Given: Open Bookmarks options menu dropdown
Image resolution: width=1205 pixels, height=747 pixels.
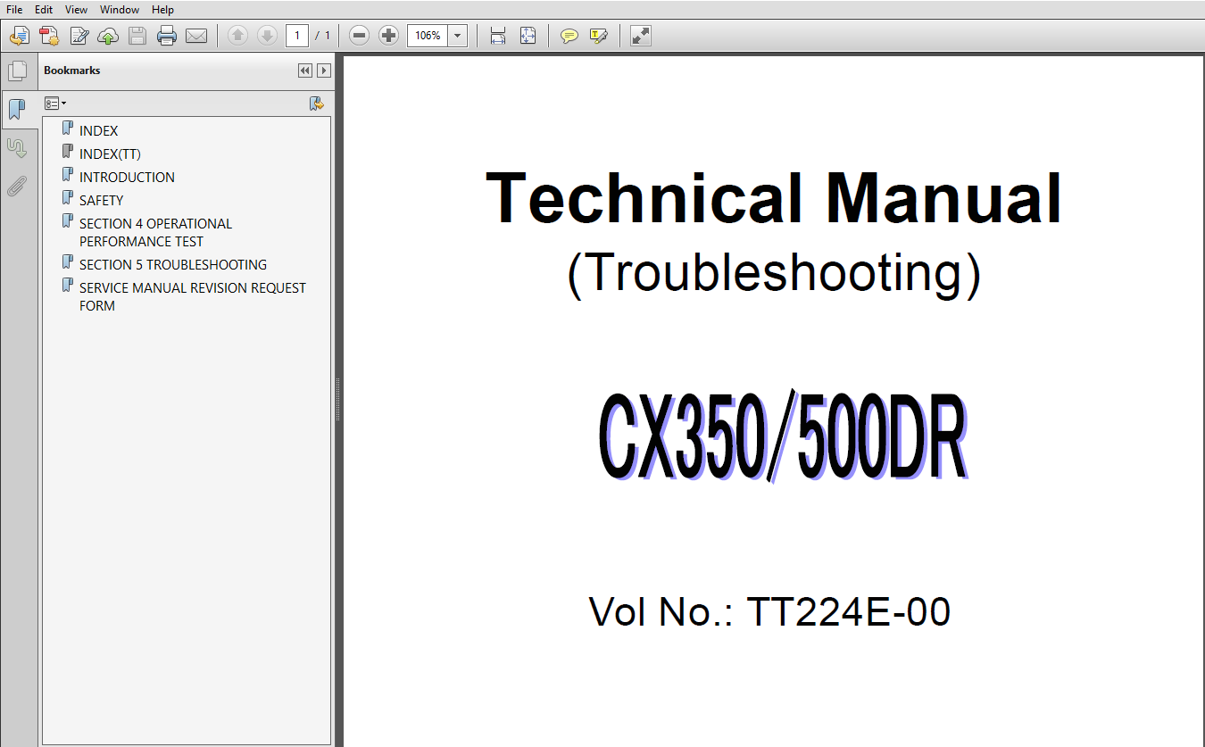Looking at the screenshot, I should 55,104.
